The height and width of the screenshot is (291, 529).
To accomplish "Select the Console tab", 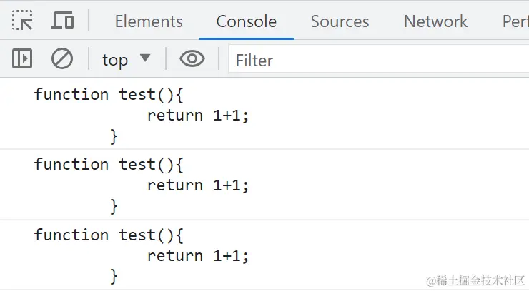I will pos(246,21).
